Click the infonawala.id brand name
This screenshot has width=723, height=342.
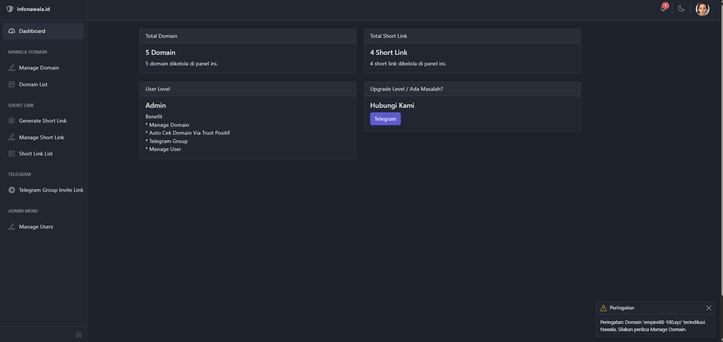(x=33, y=9)
